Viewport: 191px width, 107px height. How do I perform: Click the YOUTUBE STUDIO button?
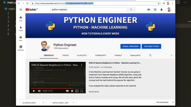click(151, 46)
